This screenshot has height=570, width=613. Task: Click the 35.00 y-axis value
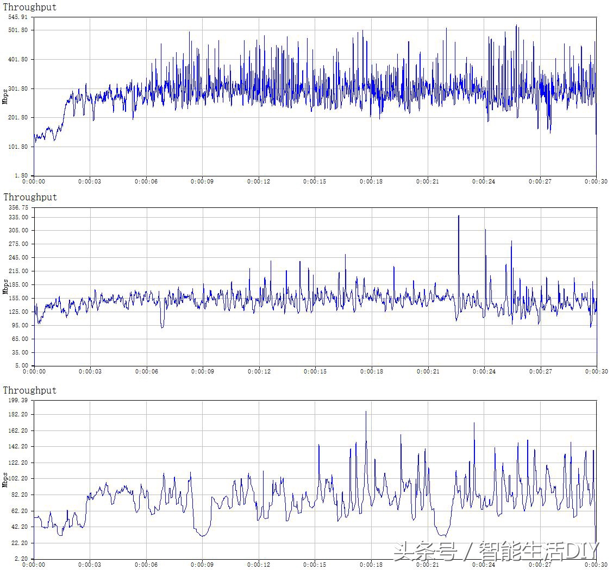20,352
